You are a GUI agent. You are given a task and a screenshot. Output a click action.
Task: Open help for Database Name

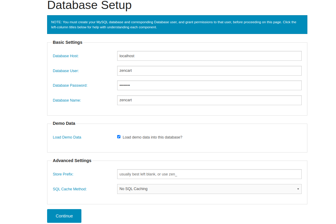[67, 100]
